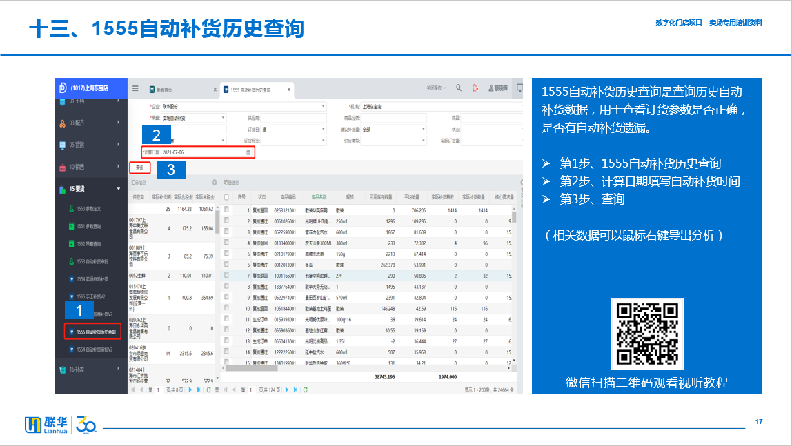Screen dimensions: 792x446
Task: Click the hamburger menu toggle icon
Action: point(135,88)
